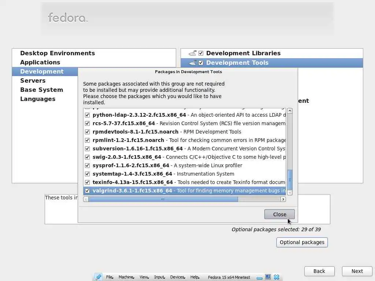Click the Development Libraries group icon
Image resolution: width=375 pixels, height=281 pixels.
click(x=193, y=53)
